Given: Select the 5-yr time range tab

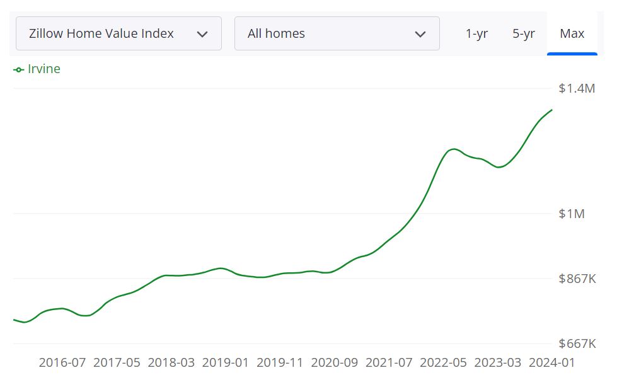Looking at the screenshot, I should (x=524, y=34).
